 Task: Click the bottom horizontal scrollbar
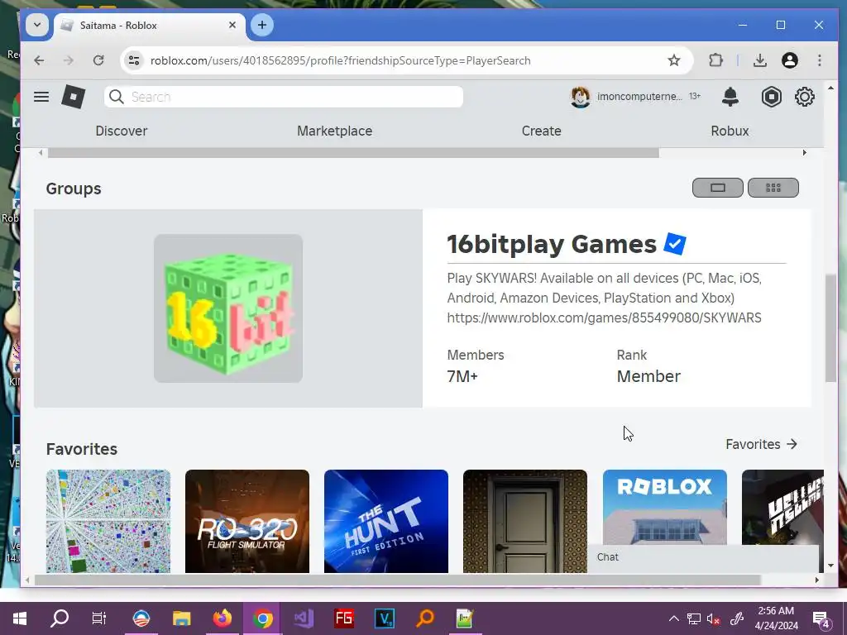point(398,580)
